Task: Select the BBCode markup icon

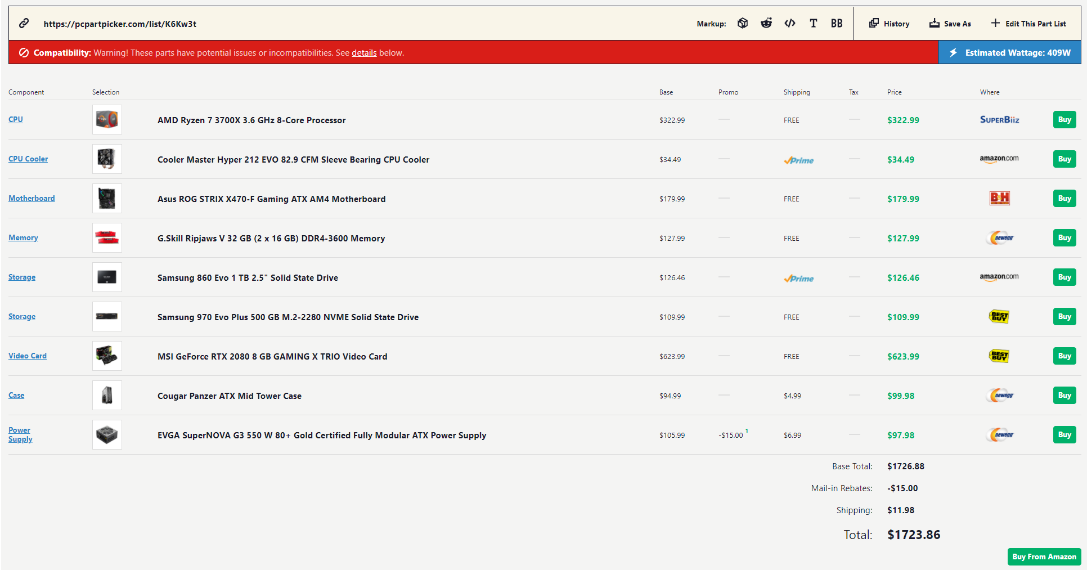Action: pyautogui.click(x=837, y=23)
